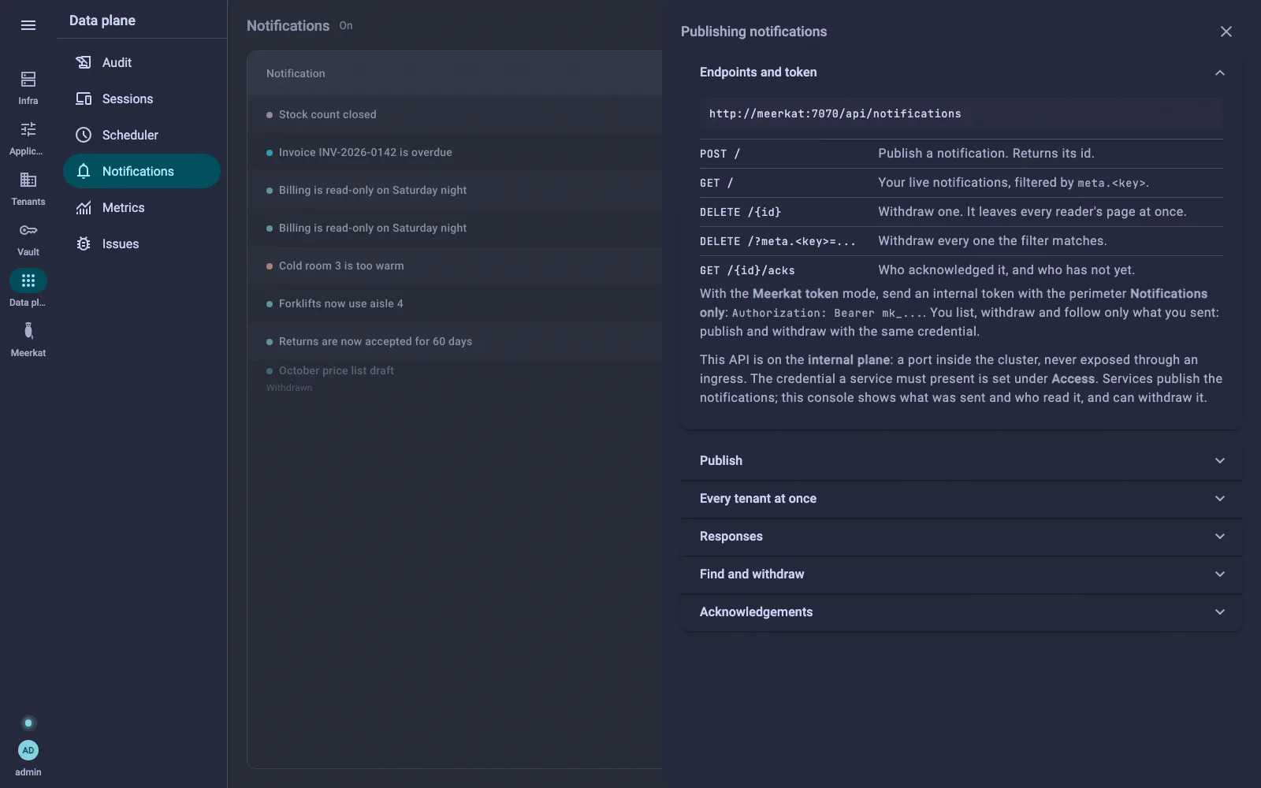
Task: Select the Notifications menu item
Action: point(142,171)
